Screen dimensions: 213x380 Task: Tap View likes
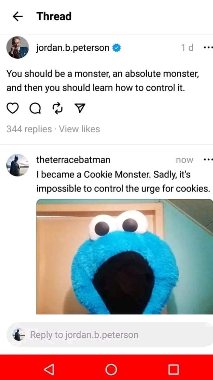[80, 129]
